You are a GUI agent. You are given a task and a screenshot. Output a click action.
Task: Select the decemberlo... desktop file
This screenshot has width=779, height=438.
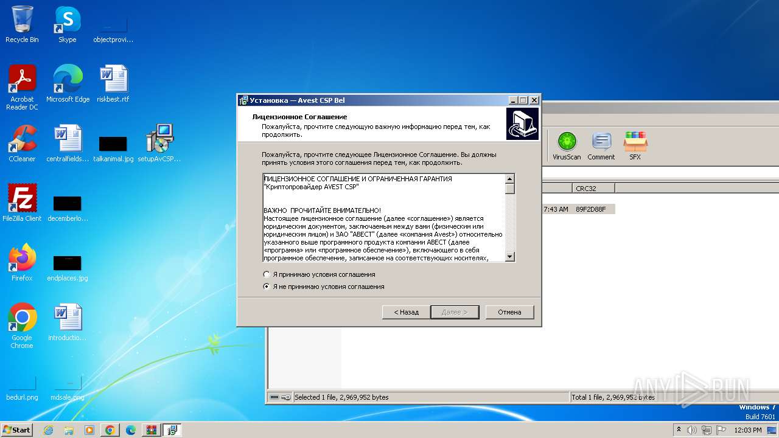pyautogui.click(x=68, y=208)
